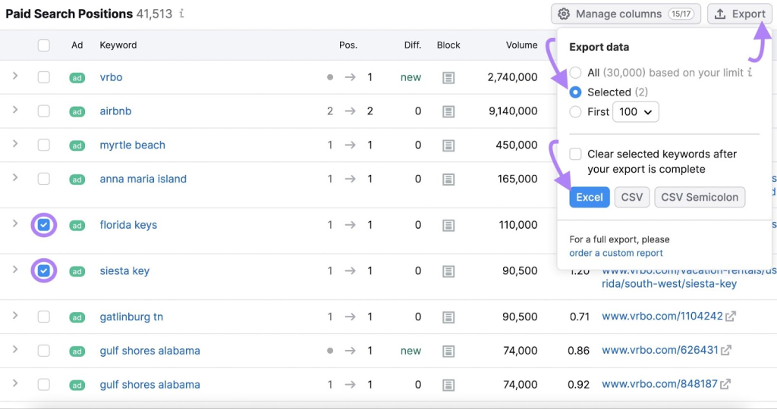Image resolution: width=777 pixels, height=409 pixels.
Task: Sort by Keyword column header
Action: tap(118, 45)
